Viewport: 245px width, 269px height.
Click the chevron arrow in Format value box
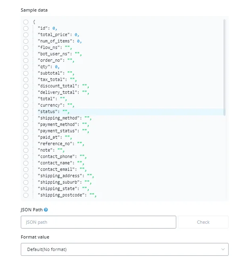pos(223,249)
